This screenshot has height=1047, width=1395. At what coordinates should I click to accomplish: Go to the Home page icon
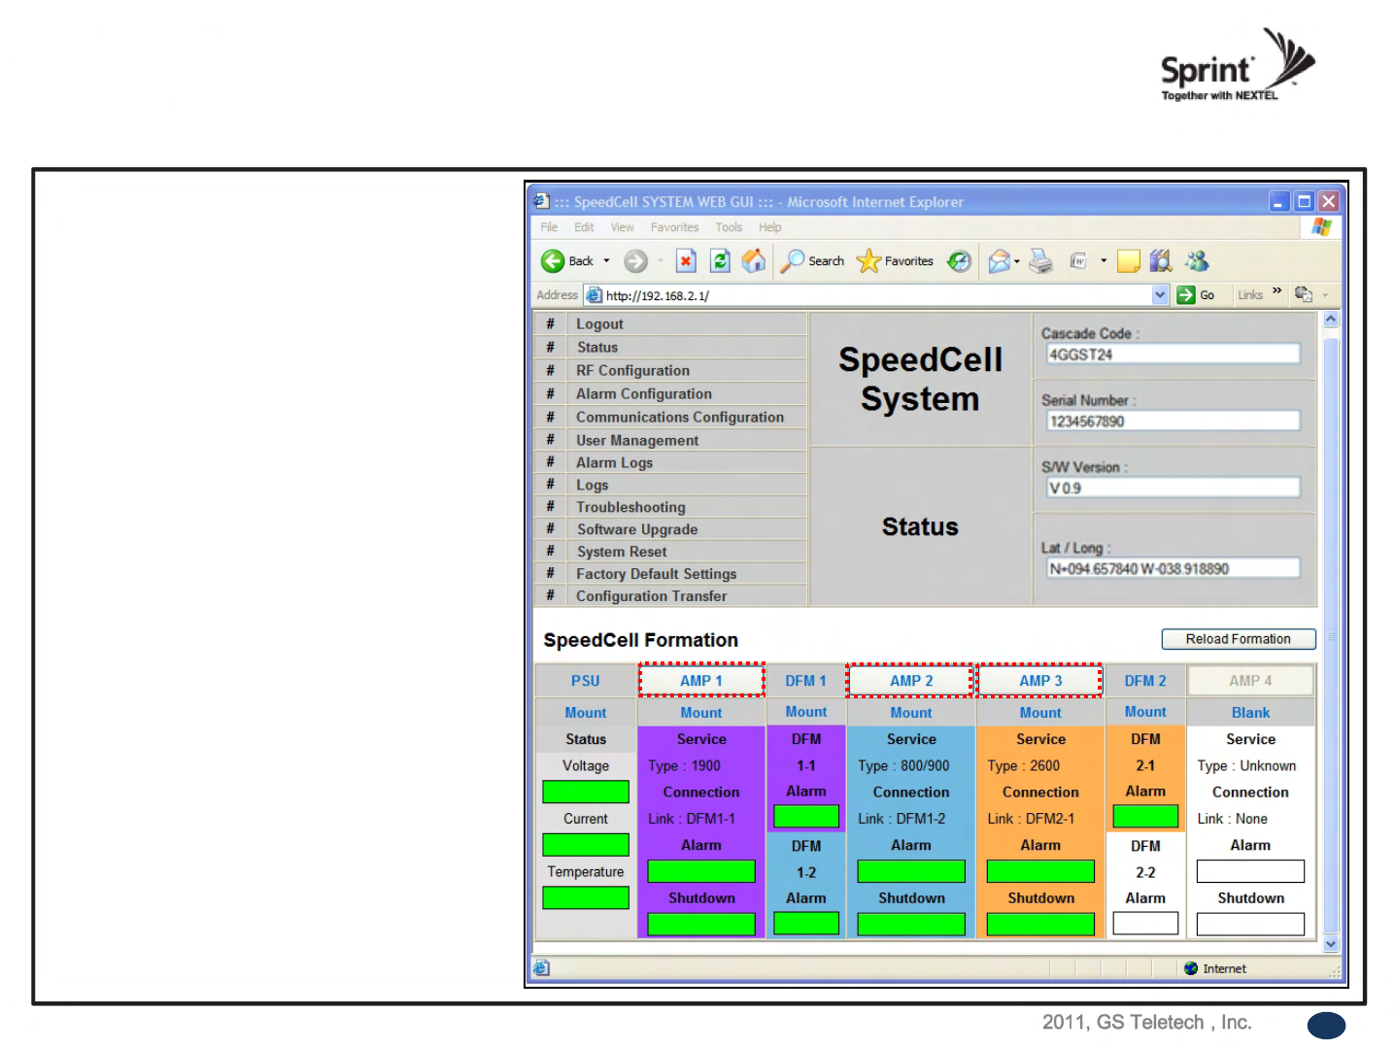click(753, 260)
